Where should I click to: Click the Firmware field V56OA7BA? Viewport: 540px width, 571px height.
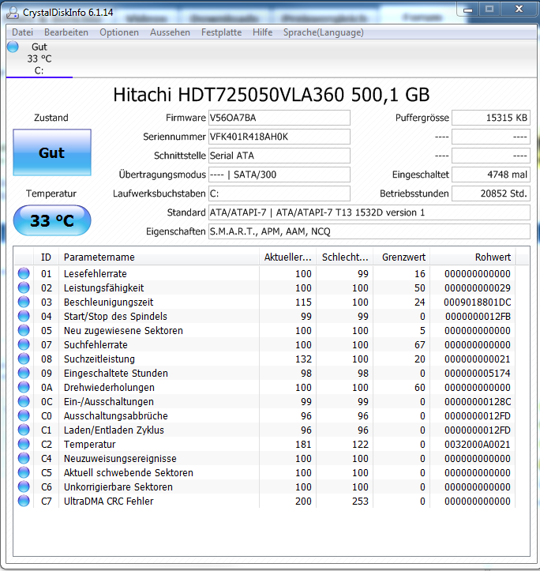pyautogui.click(x=279, y=118)
